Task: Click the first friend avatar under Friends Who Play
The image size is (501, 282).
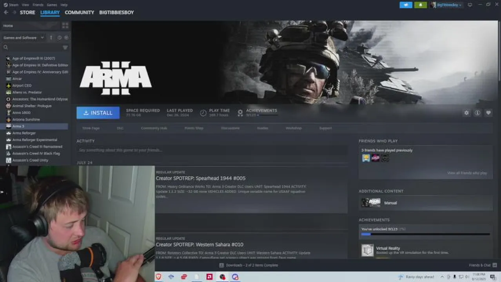Action: point(366,158)
